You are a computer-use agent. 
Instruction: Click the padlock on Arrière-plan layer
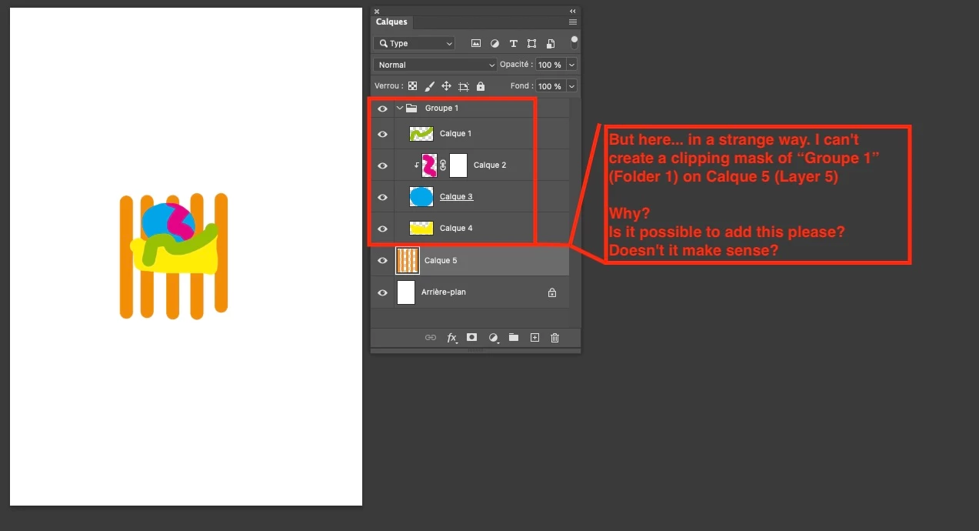tap(551, 292)
